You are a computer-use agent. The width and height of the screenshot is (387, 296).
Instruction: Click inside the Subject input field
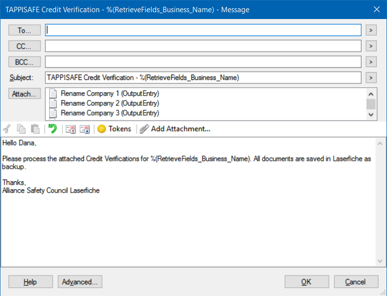coord(203,78)
